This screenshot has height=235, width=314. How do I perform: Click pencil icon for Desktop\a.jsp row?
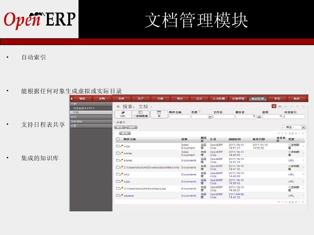(x=121, y=188)
